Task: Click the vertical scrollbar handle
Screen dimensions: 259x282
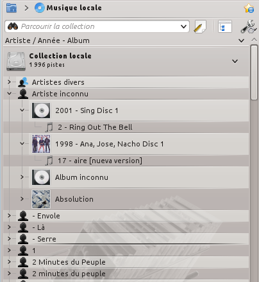Action: pos(254,73)
